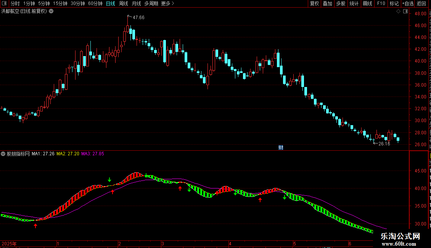
Task: Click the yellow MA2: 27.20 label
Action: pyautogui.click(x=68, y=154)
